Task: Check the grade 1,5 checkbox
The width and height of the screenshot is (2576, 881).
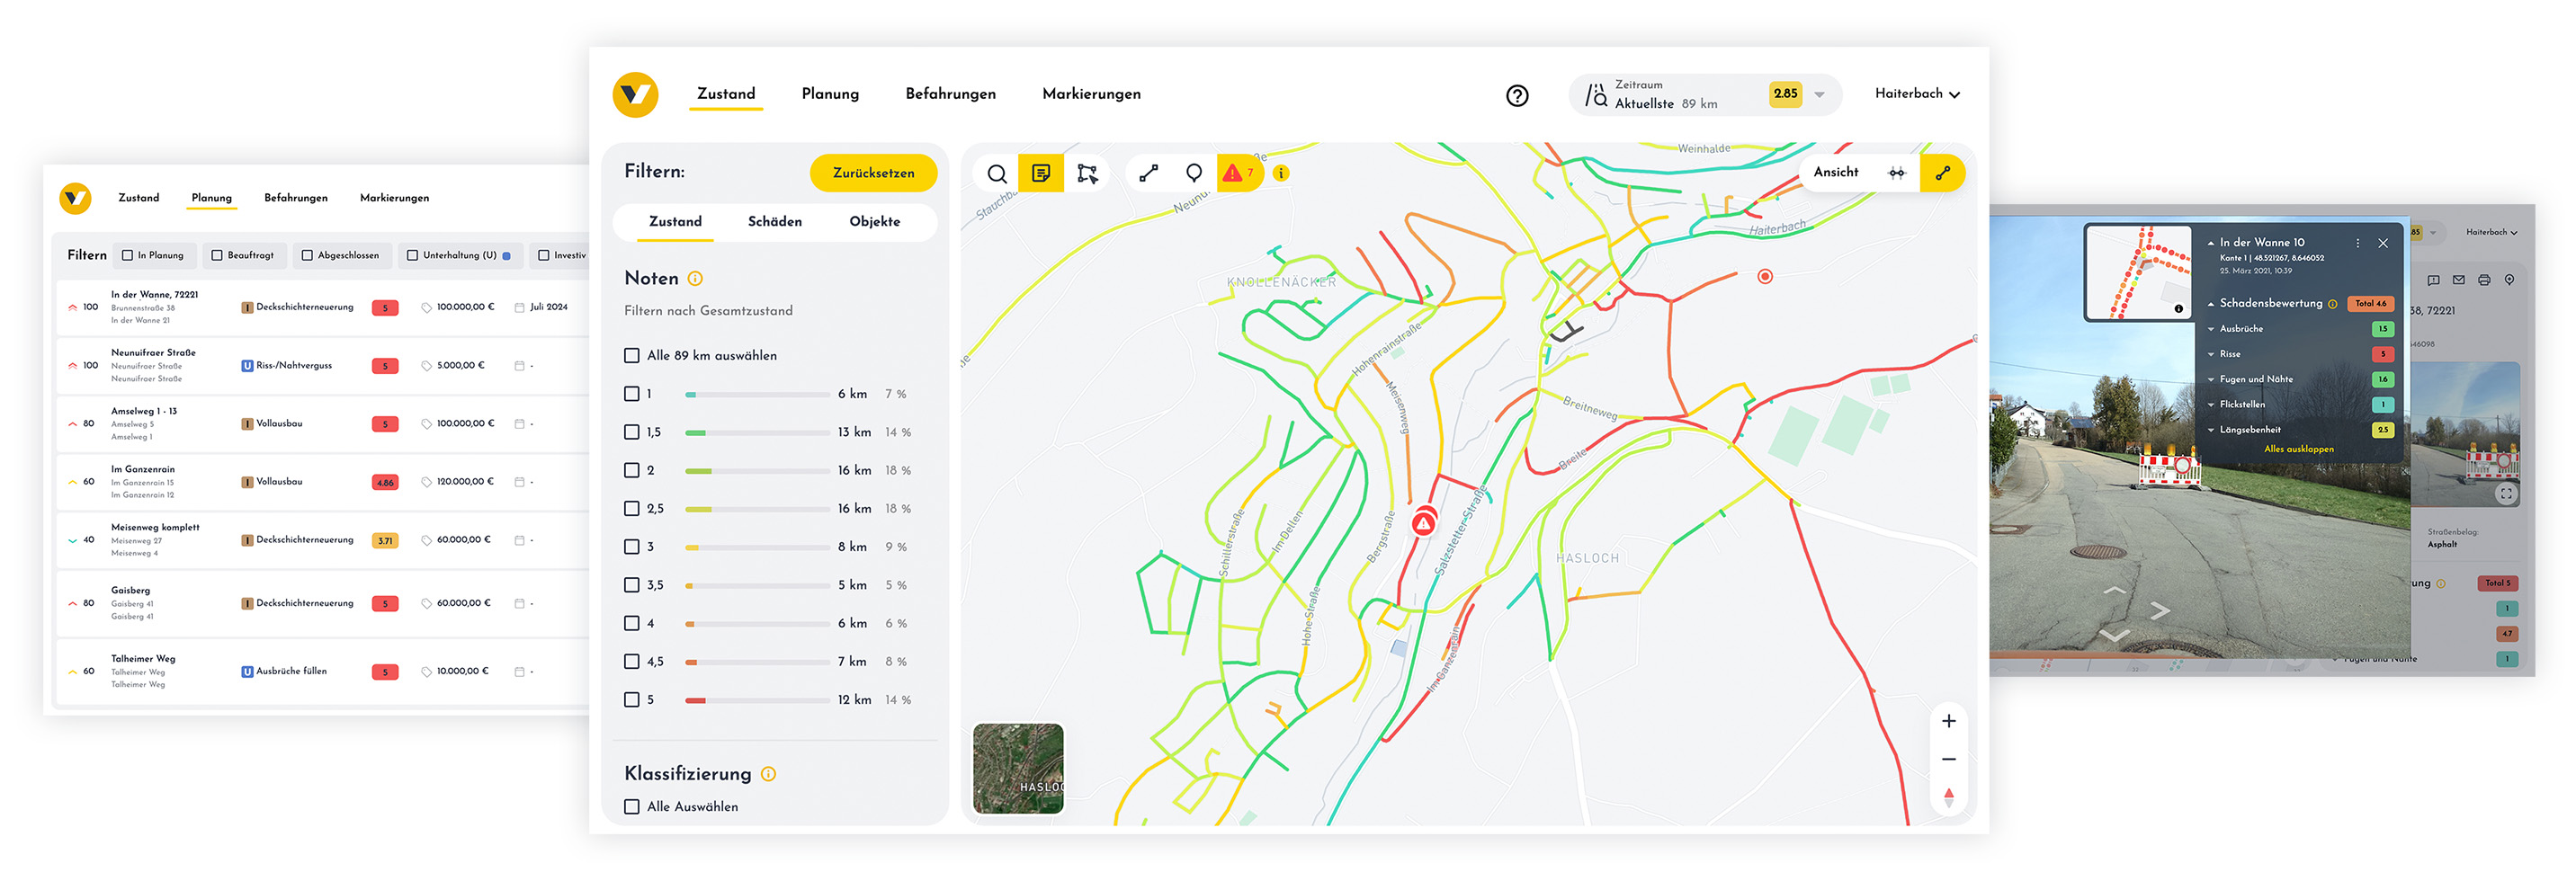Action: click(x=631, y=432)
